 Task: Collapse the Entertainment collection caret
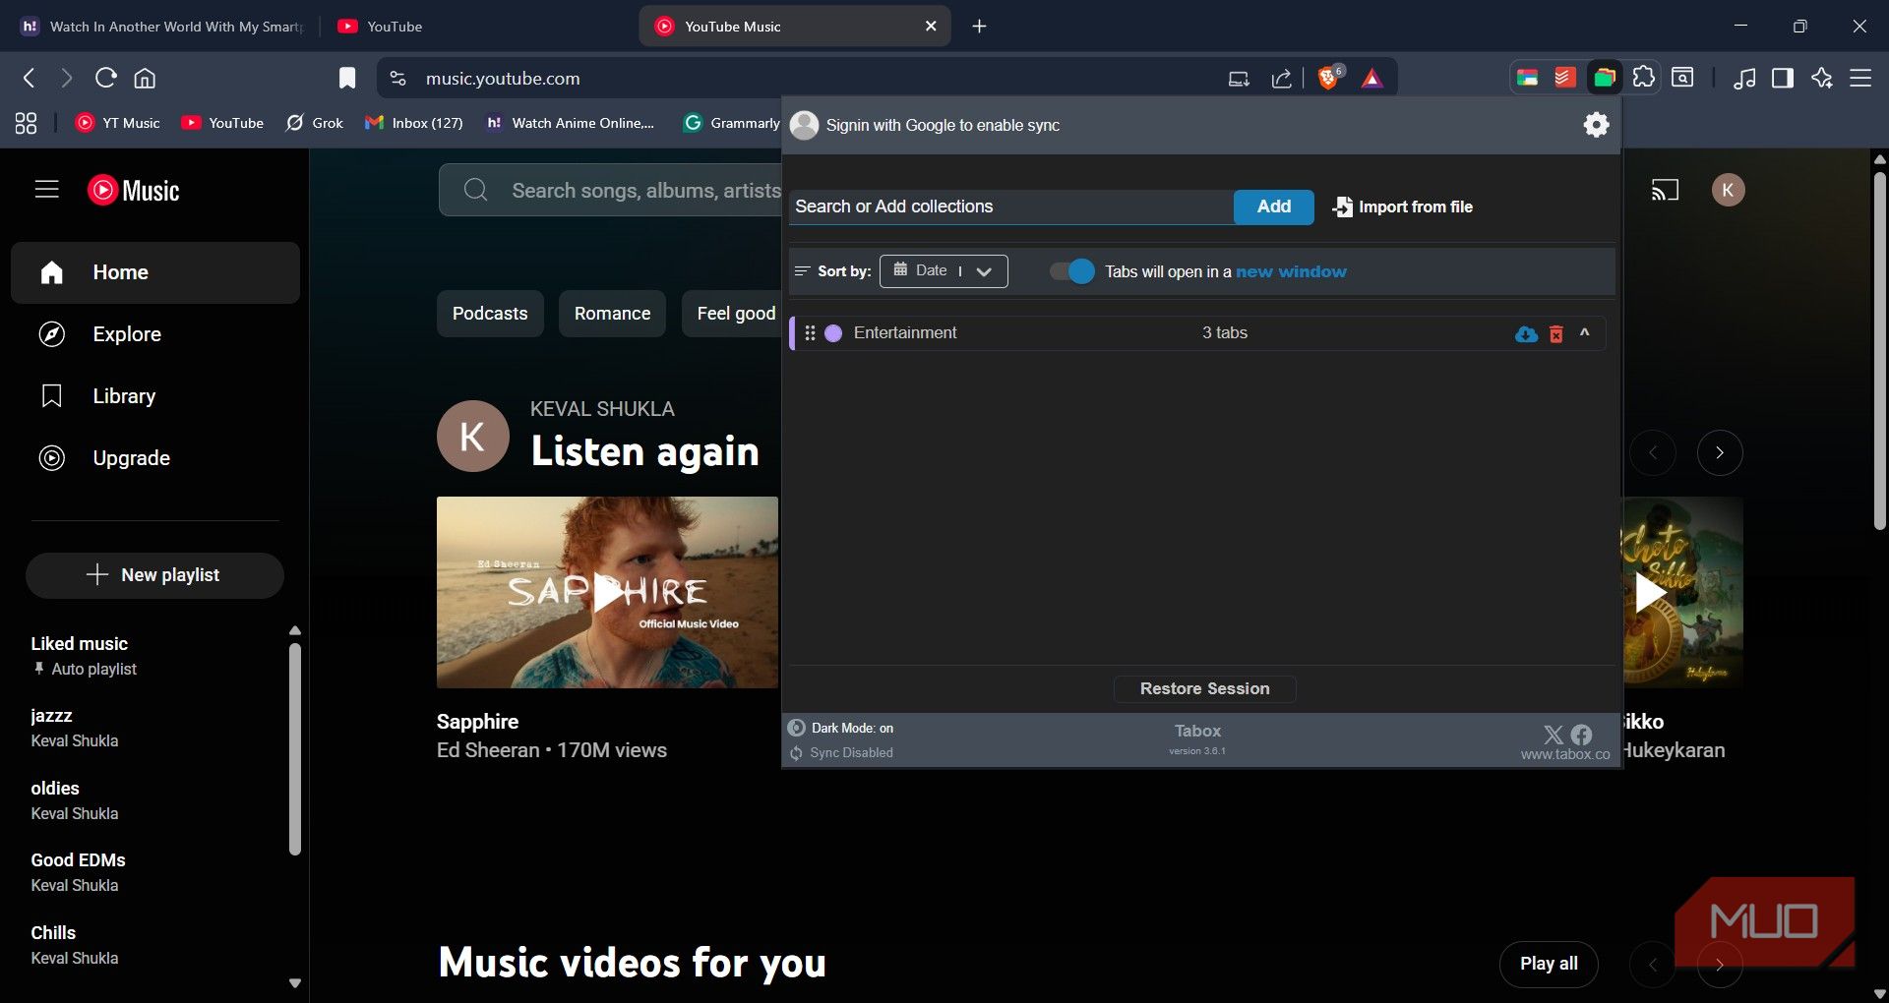[1585, 333]
